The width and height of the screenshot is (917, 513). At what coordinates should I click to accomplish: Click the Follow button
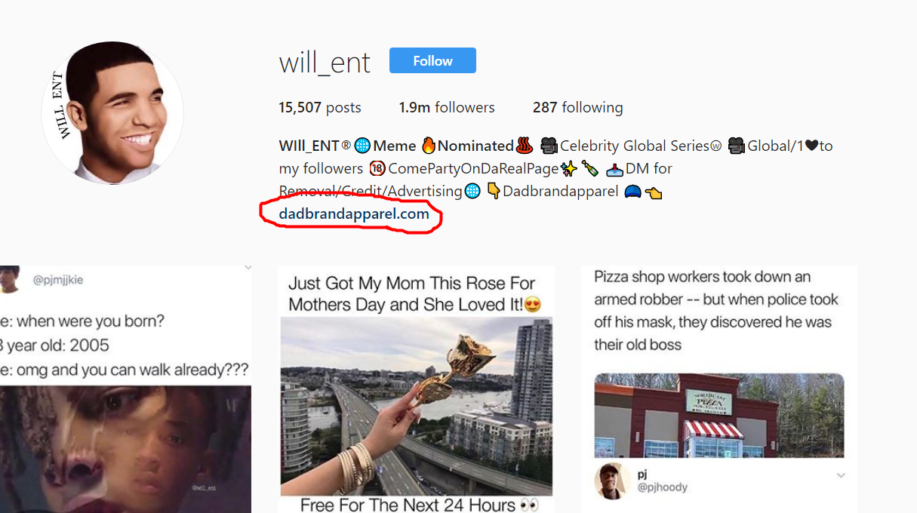432,60
